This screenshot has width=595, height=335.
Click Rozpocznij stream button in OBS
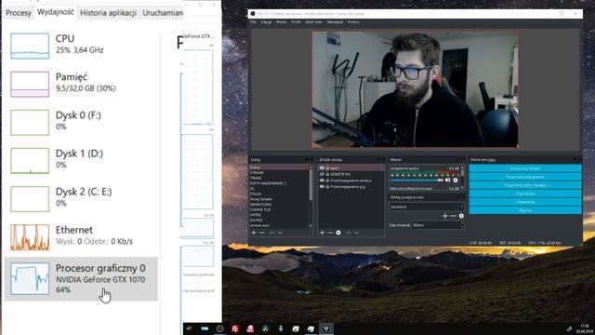(525, 168)
